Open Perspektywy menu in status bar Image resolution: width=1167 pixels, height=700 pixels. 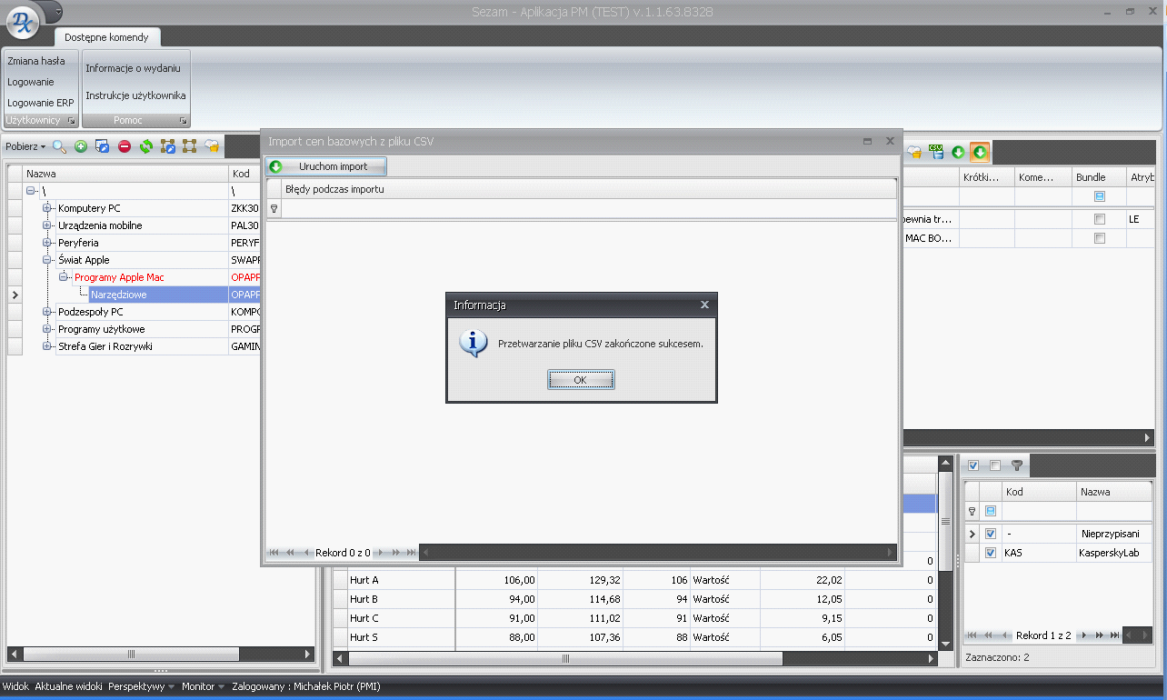tap(141, 686)
